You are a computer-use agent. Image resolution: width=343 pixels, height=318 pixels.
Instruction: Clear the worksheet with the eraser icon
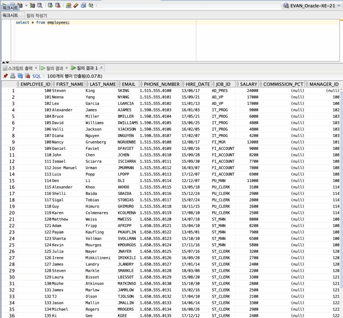[76, 5]
